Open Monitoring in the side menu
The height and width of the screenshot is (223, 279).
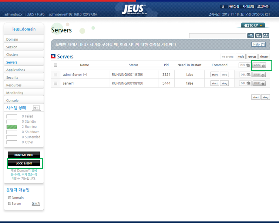24,93
